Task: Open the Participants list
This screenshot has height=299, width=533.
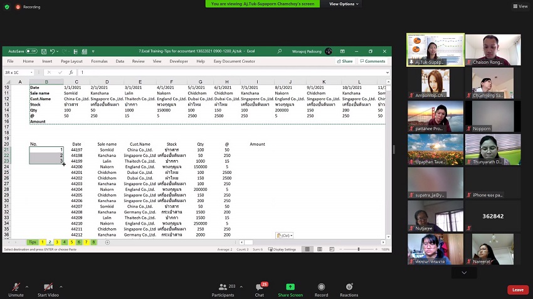Action: 223,289
